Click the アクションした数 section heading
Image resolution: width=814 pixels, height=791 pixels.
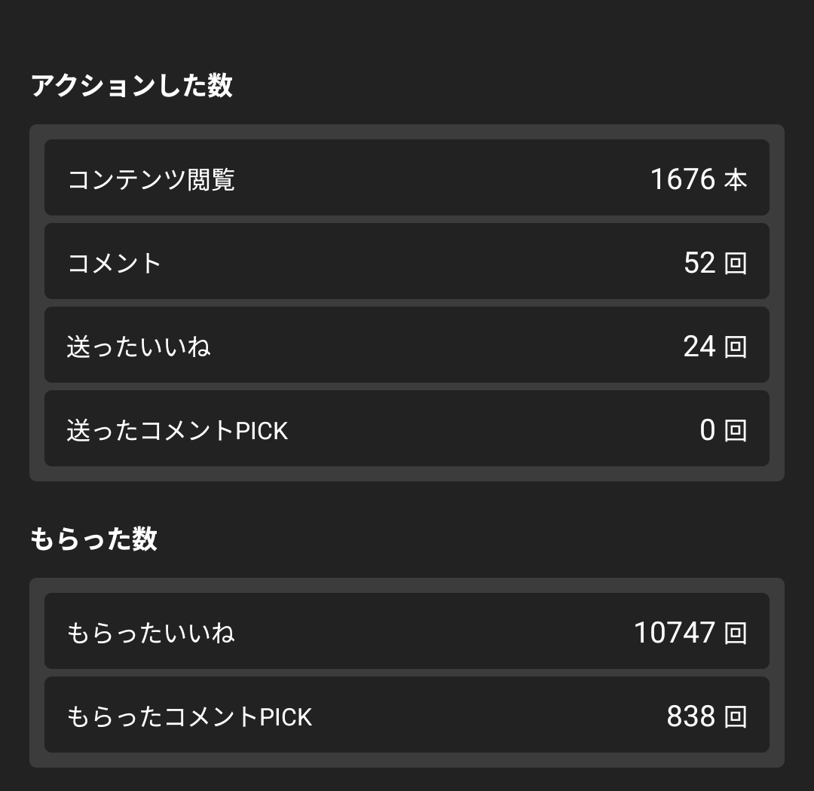(x=131, y=86)
